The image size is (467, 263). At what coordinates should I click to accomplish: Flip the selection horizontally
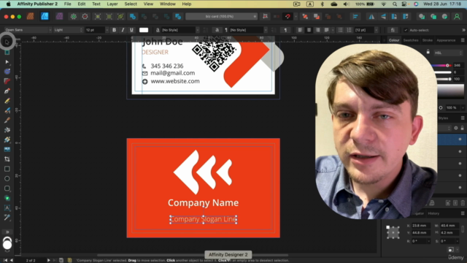[x=371, y=16]
